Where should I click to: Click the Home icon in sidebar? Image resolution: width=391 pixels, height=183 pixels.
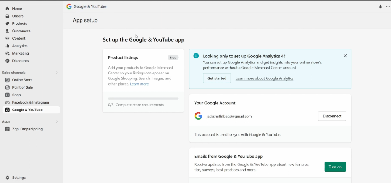tap(7, 8)
